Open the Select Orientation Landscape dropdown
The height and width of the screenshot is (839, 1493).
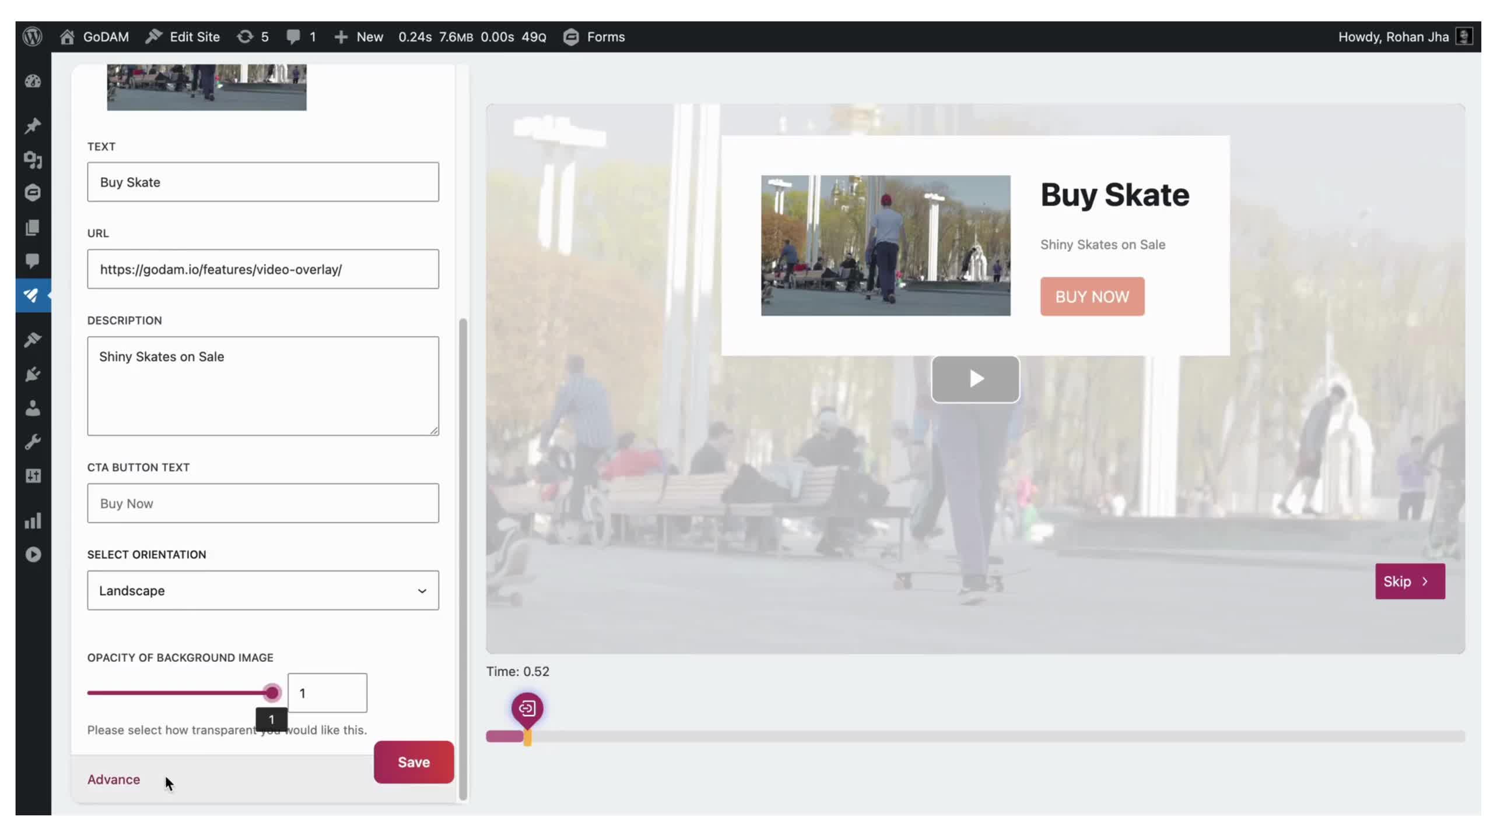click(x=262, y=590)
